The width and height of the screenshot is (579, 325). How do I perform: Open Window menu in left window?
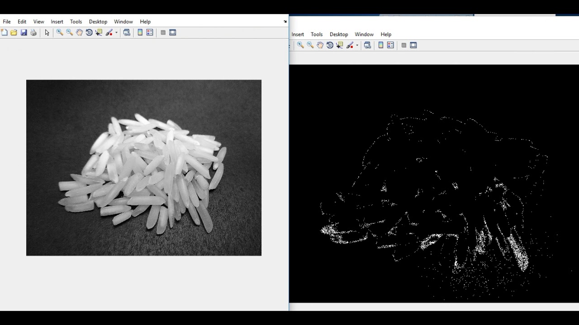coord(123,22)
